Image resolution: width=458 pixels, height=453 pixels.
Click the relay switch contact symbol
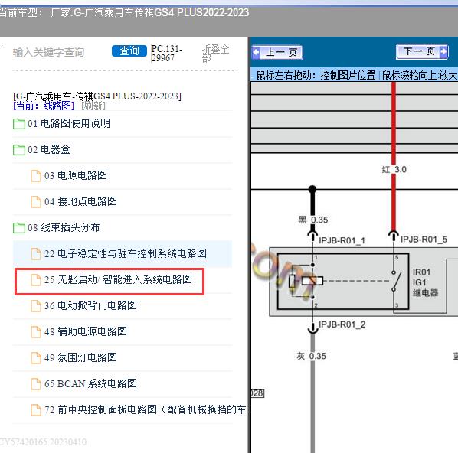point(397,281)
